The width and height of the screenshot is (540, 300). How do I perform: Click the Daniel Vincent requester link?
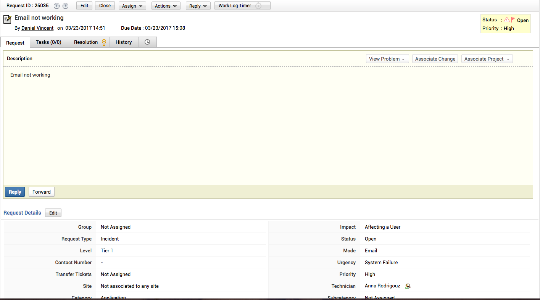pos(37,28)
